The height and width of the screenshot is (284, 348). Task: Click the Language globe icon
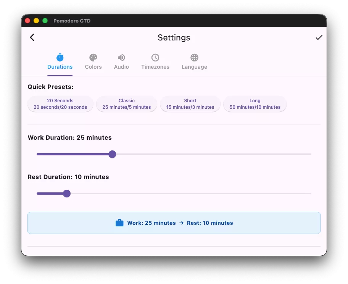pos(194,58)
